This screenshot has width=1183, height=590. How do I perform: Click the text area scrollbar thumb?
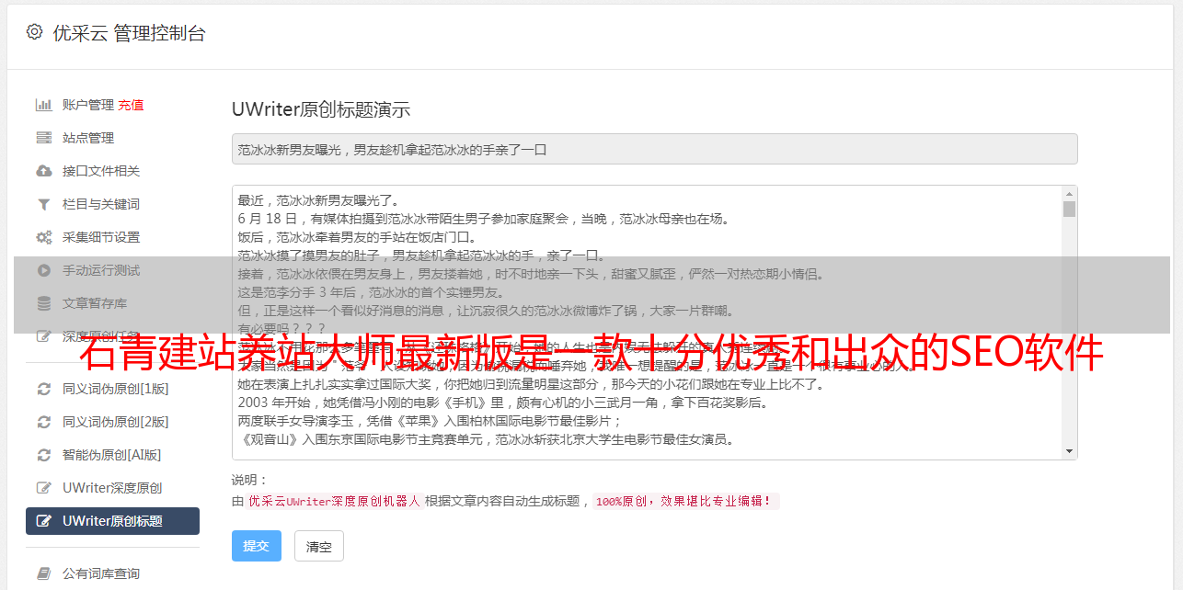pos(1069,210)
